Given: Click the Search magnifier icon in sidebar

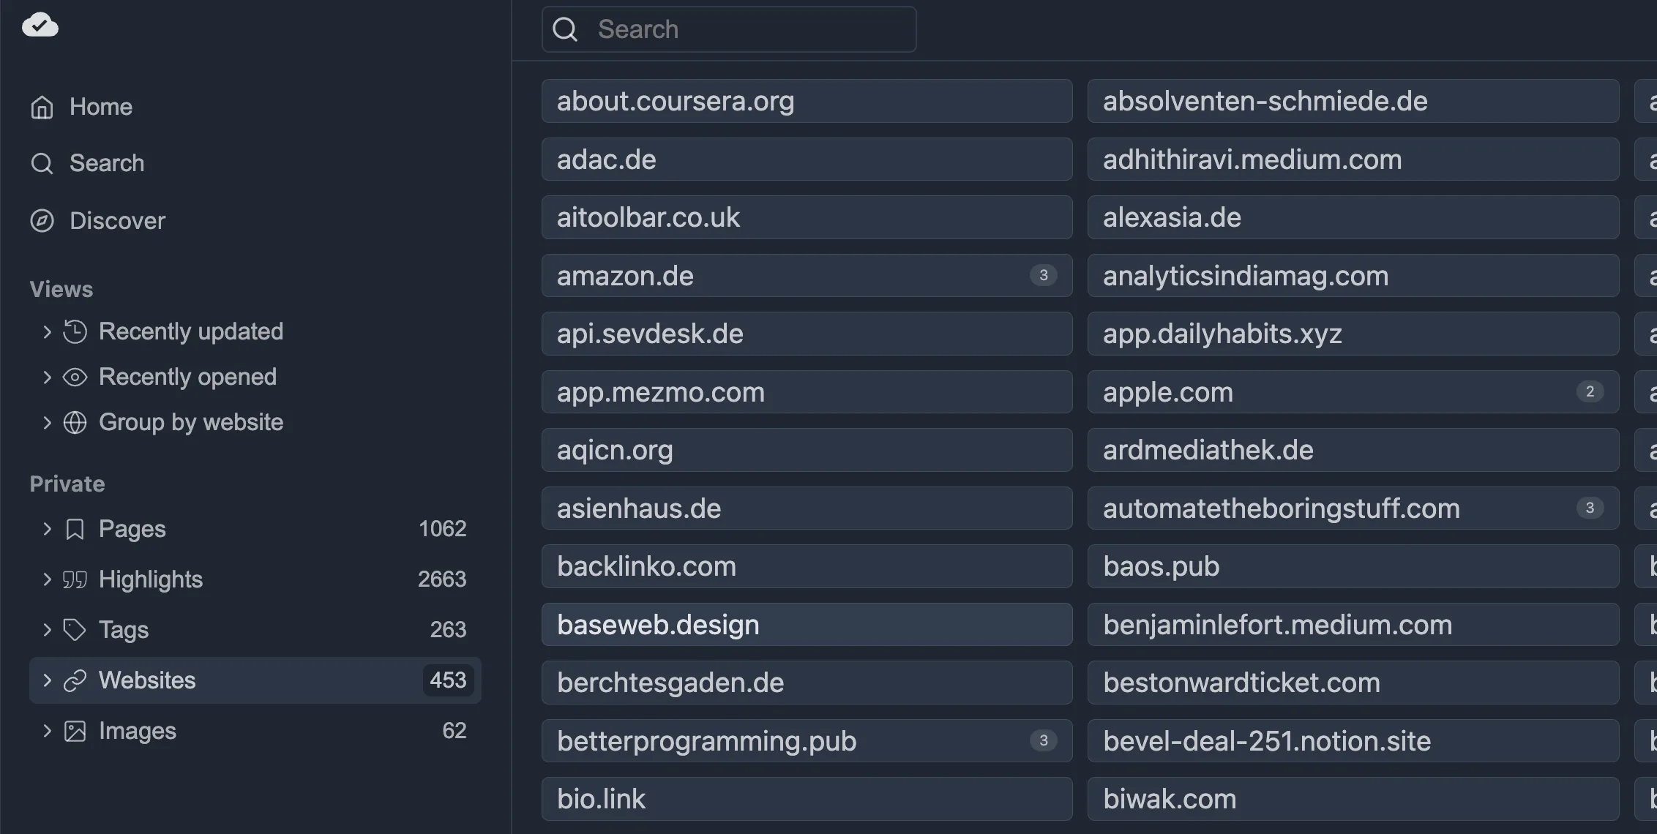Looking at the screenshot, I should tap(42, 163).
